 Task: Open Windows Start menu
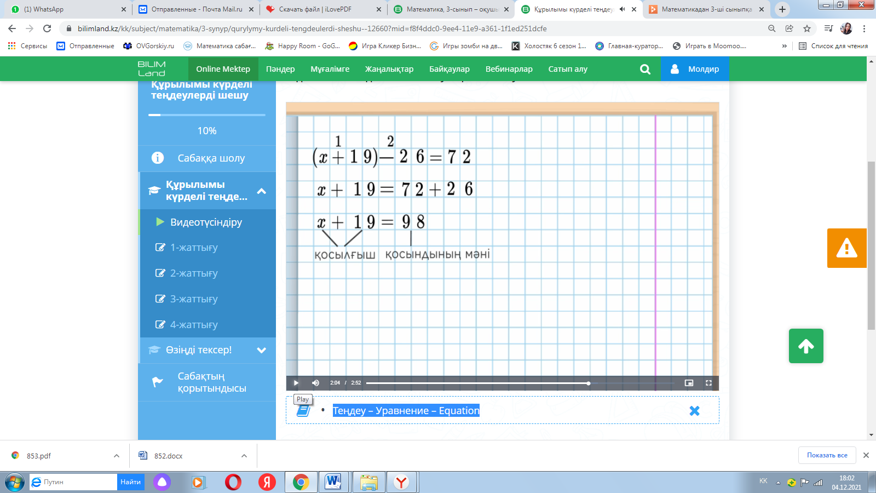[x=15, y=482]
